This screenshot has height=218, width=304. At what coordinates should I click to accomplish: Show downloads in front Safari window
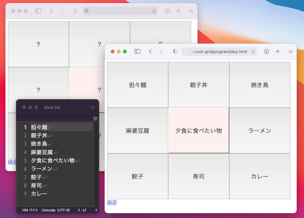pyautogui.click(x=266, y=51)
